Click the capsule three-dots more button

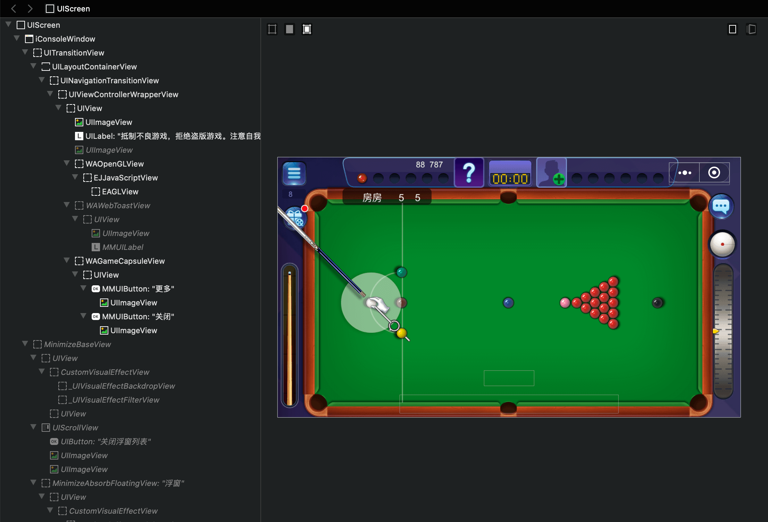click(685, 172)
